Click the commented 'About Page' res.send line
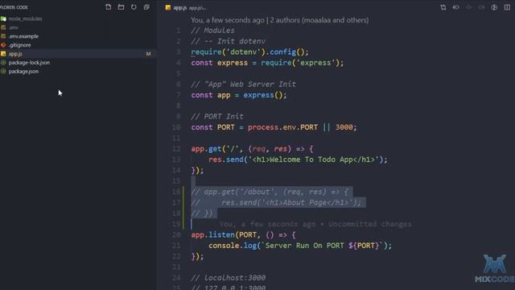 click(x=276, y=202)
